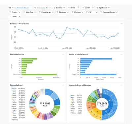The image size is (132, 124).
Task: Click the March 17, 2026 axis label
Action: 67,48
